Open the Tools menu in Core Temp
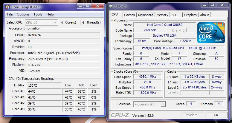Image resolution: width=232 pixels, height=123 pixels. click(x=38, y=14)
